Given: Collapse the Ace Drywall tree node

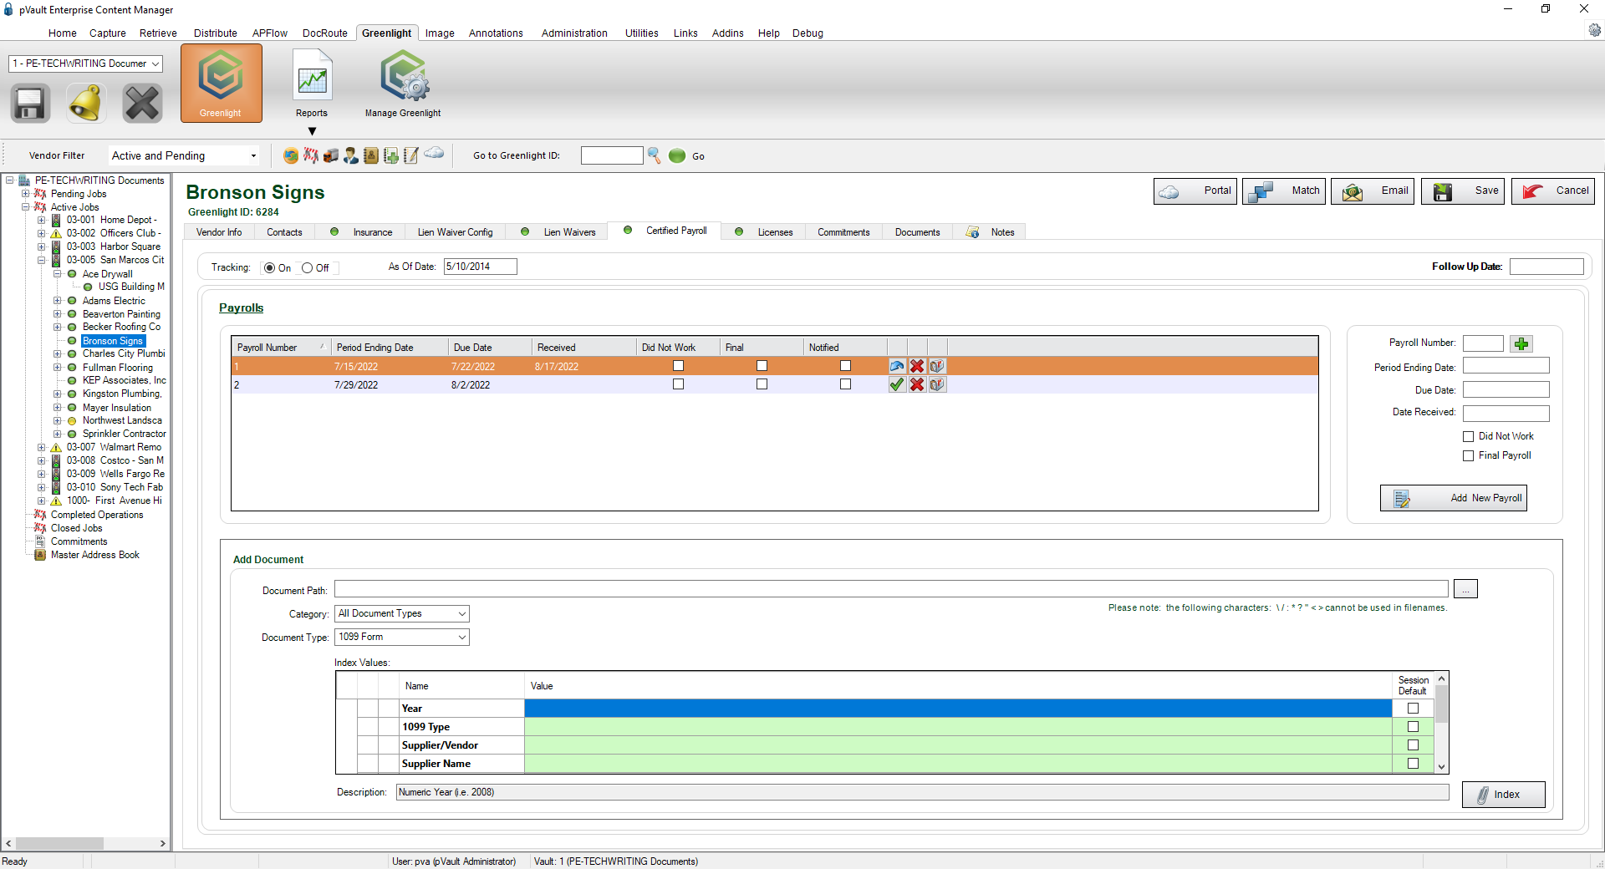Looking at the screenshot, I should pyautogui.click(x=57, y=274).
